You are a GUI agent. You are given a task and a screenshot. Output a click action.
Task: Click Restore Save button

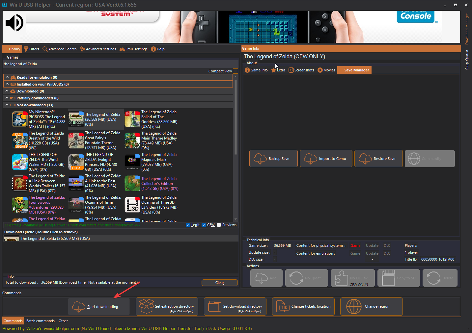[x=378, y=159]
